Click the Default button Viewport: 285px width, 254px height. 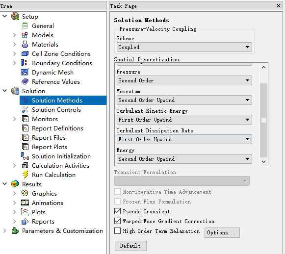[x=130, y=246]
